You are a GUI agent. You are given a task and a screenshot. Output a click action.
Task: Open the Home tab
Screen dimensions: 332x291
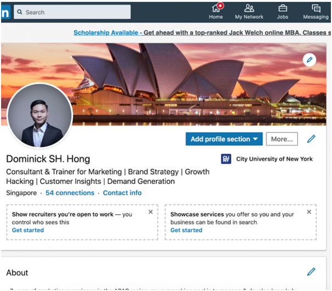pyautogui.click(x=216, y=12)
